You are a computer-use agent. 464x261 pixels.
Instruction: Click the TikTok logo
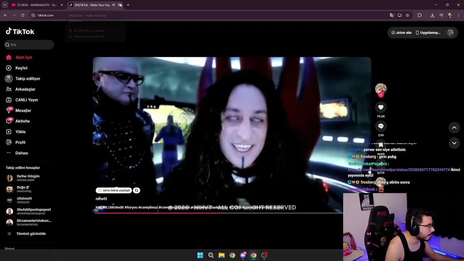pyautogui.click(x=20, y=32)
